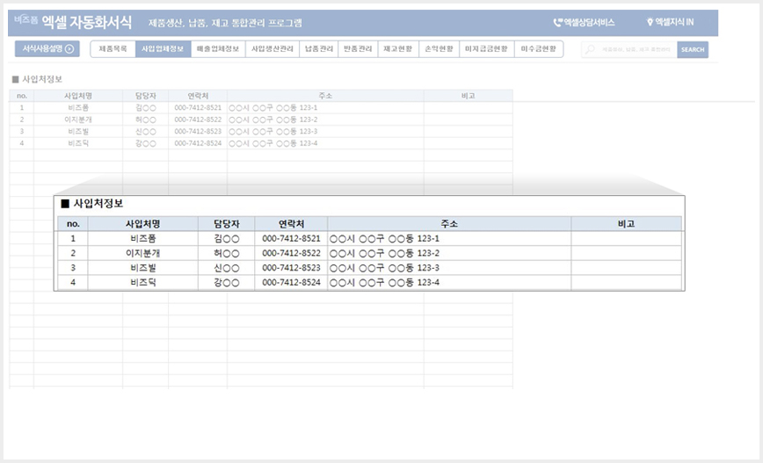763x463 pixels.
Task: Switch to the 납품관리 tab
Action: 319,48
